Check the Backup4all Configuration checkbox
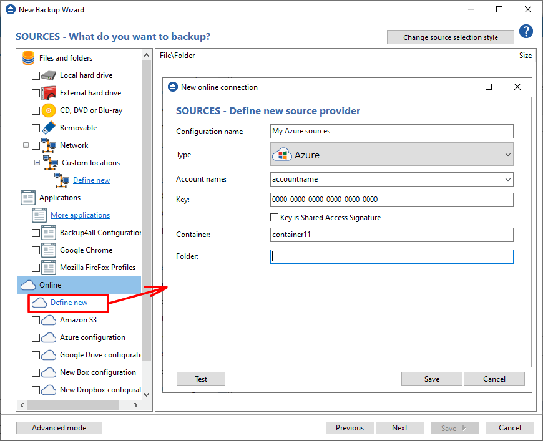This screenshot has width=543, height=441. (x=36, y=233)
